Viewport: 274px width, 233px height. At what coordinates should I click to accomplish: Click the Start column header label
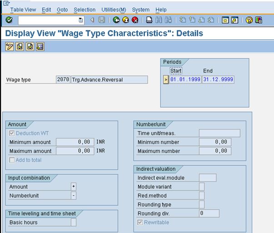176,71
